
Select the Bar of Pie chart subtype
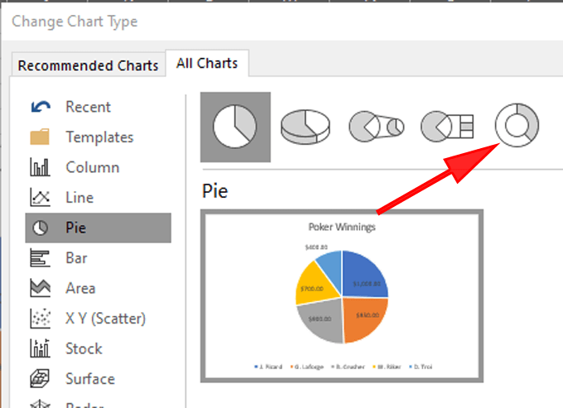tap(447, 127)
